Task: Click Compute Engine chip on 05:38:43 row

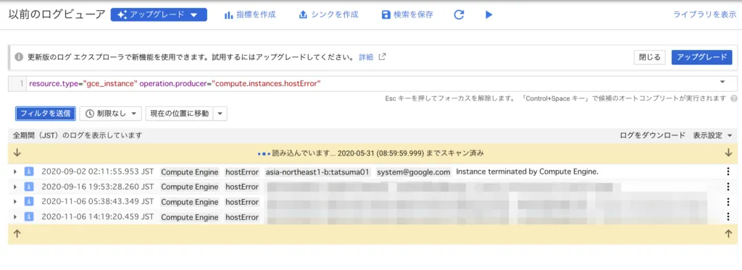Action: point(190,202)
